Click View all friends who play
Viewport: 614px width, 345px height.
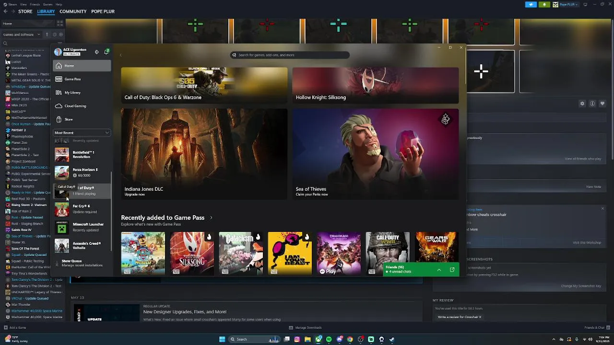(x=583, y=159)
